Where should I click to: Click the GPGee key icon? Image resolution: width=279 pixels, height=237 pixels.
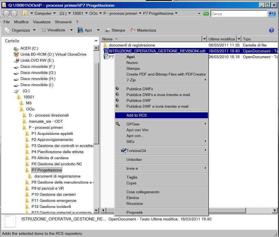pos(118,124)
